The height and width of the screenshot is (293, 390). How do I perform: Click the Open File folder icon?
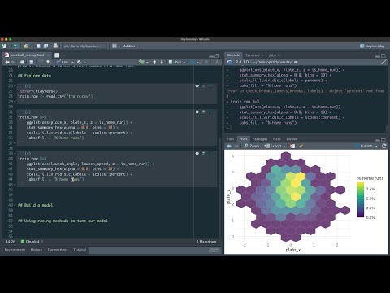click(26, 46)
